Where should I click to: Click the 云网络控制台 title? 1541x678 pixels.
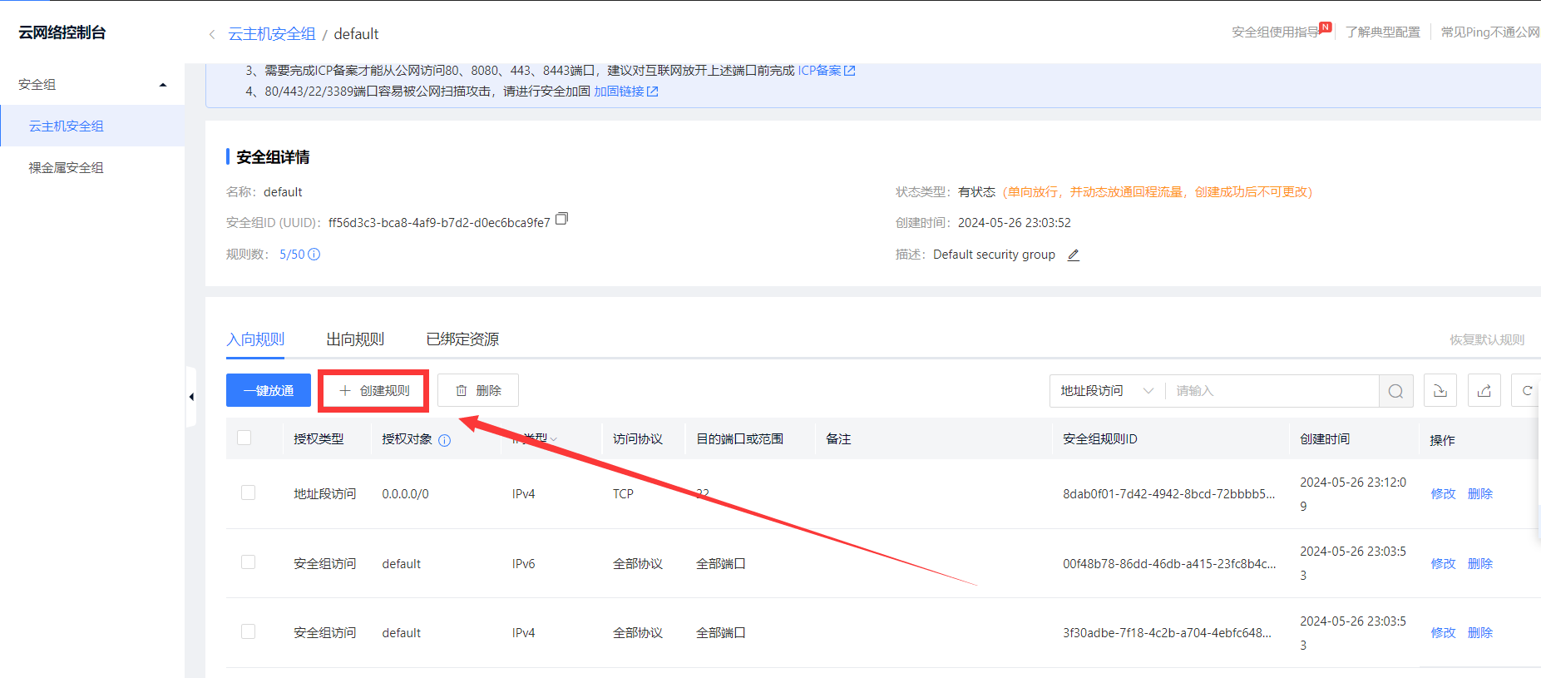62,32
